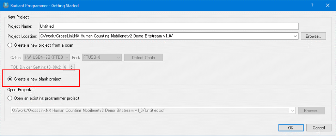Expand the Project Location dropdown arrow

(x=296, y=36)
